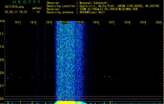Click the meteor count 14
This screenshot has height=104, width=164.
[38, 12]
